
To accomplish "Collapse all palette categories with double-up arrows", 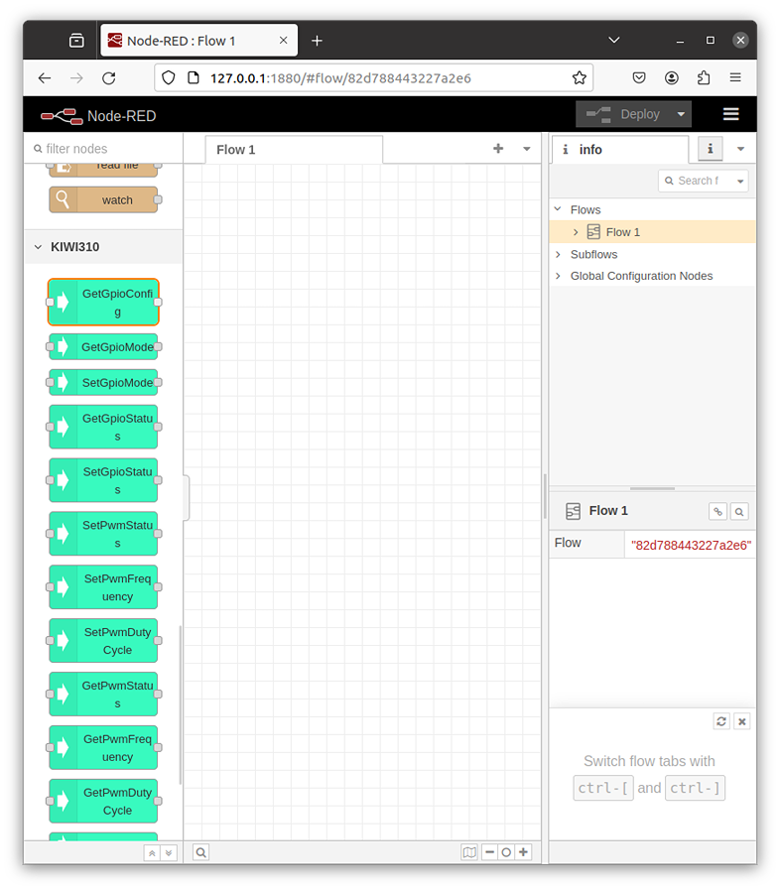I will tap(152, 852).
